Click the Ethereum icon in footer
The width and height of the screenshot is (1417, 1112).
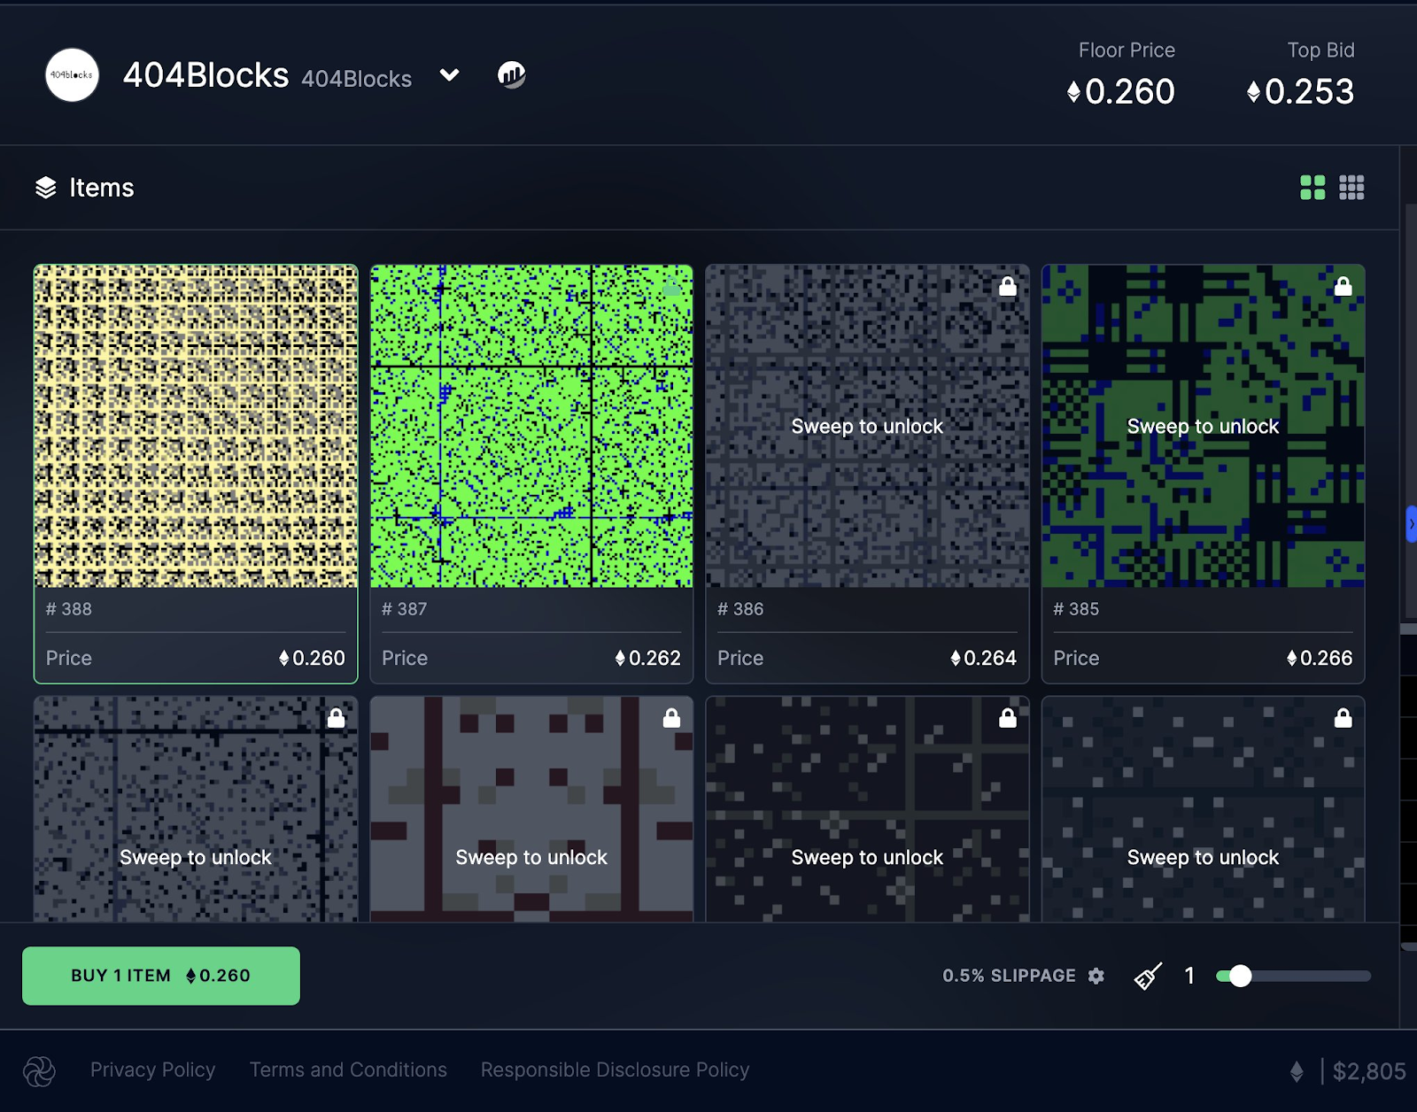pyautogui.click(x=1297, y=1072)
